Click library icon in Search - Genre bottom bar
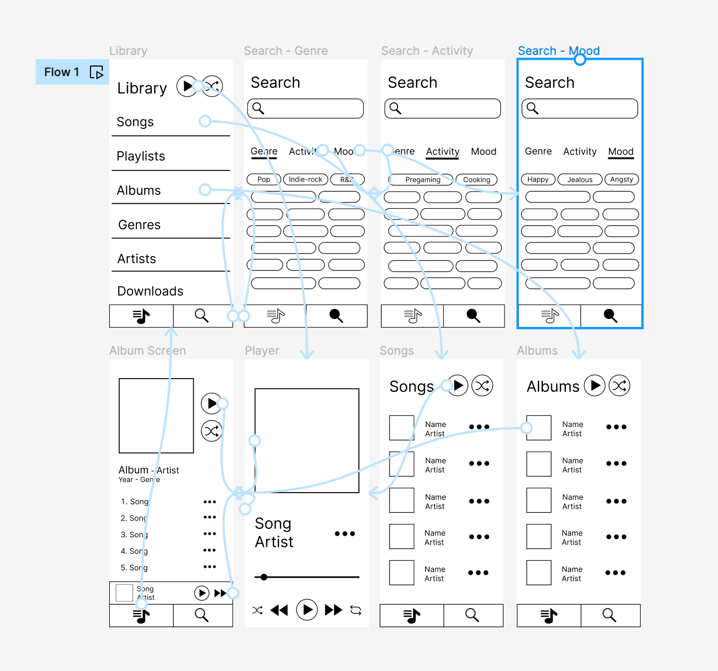718x671 pixels. tap(276, 316)
